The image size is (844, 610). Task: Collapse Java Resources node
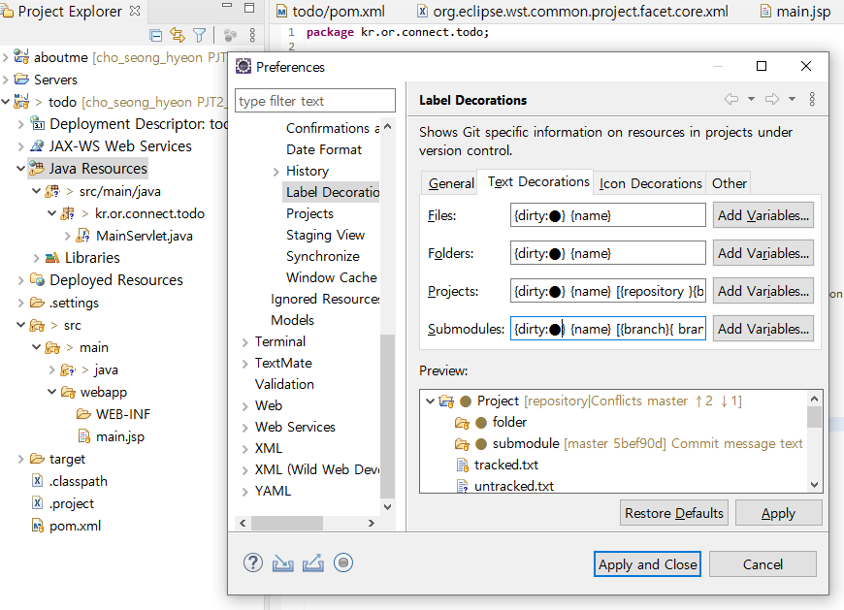[21, 169]
